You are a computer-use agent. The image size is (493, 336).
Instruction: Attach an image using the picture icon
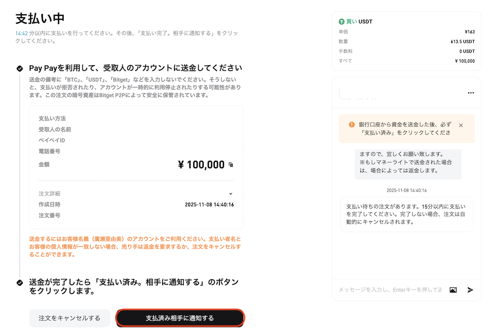coord(453,290)
